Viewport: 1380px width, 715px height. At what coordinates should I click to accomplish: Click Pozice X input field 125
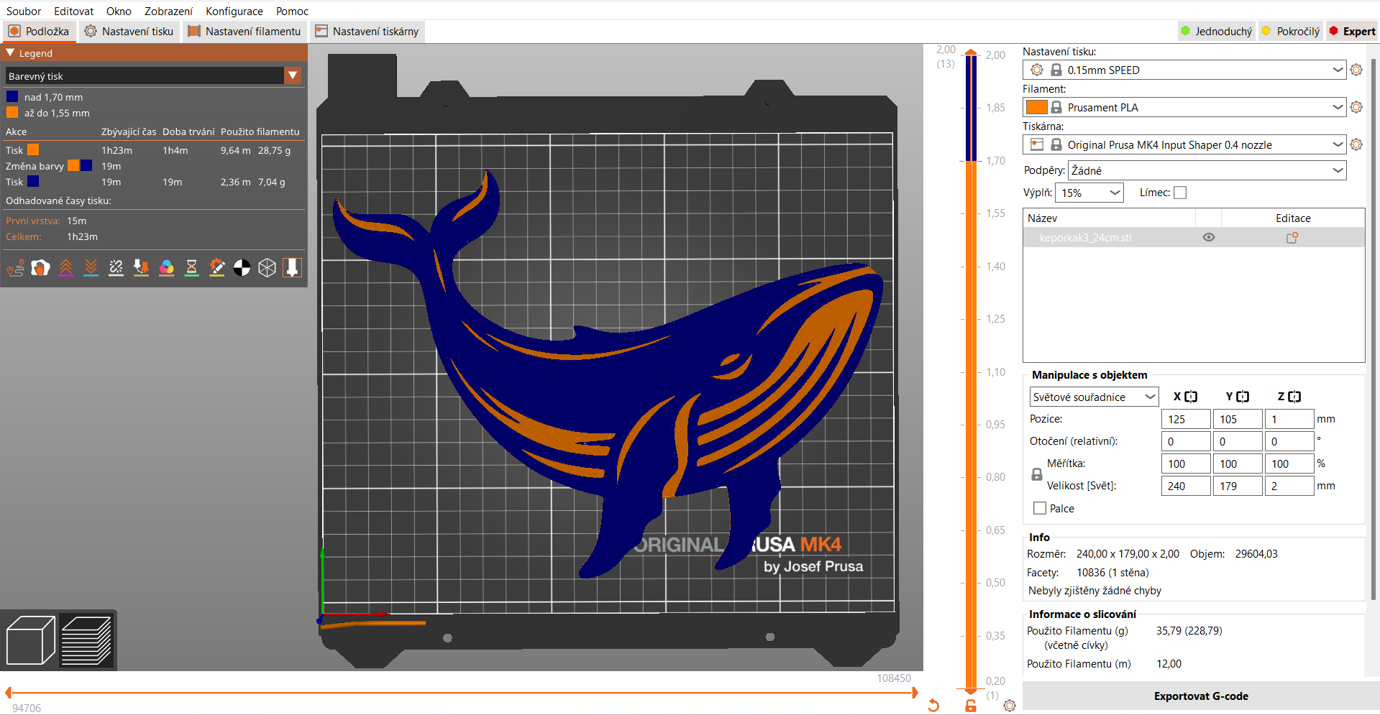(1186, 419)
